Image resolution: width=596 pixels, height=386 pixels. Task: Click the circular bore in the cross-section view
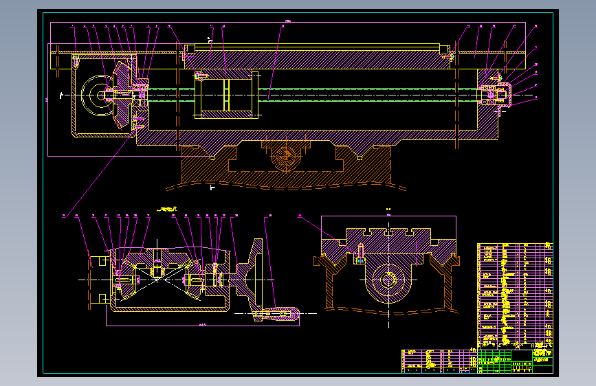pos(388,280)
